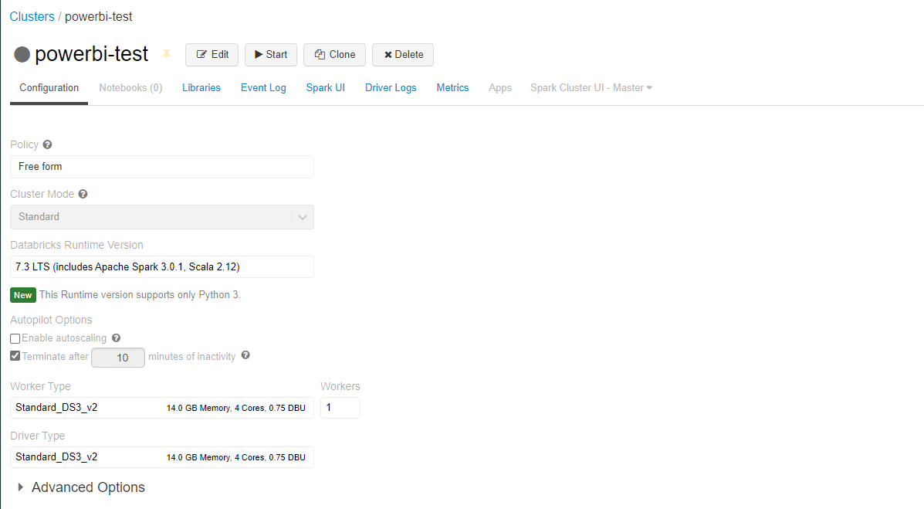
Task: Click the Databricks Runtime Version field
Action: pos(162,267)
